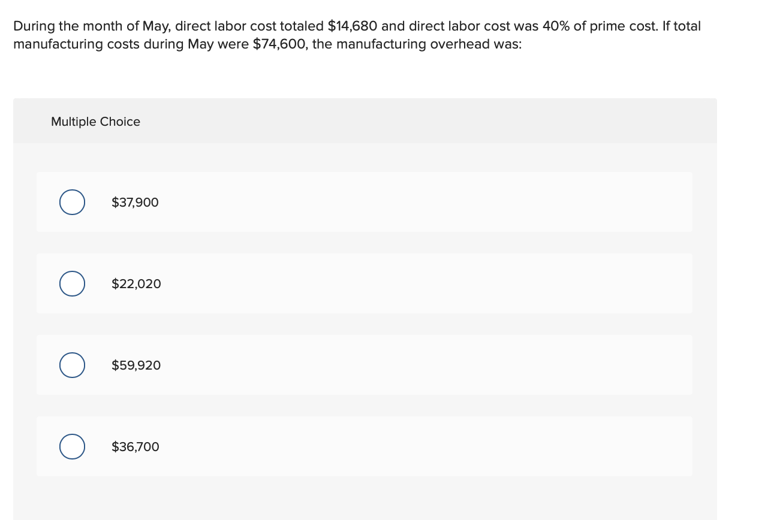
Task: Click the $36,700 answer label
Action: tap(135, 446)
